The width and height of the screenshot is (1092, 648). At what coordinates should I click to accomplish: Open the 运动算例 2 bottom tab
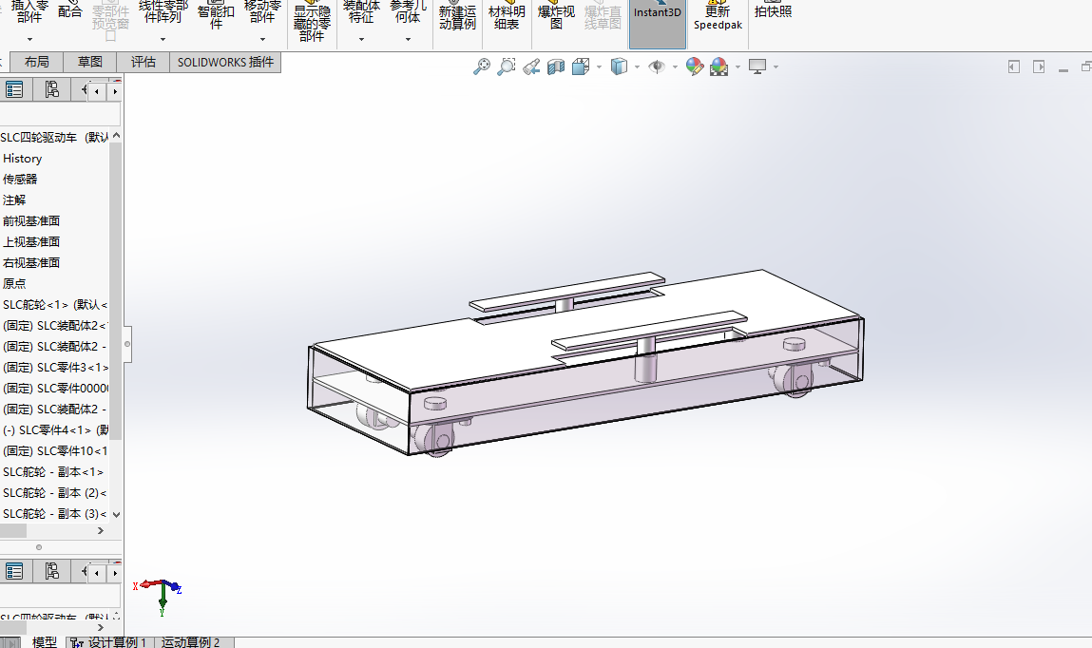pos(192,641)
